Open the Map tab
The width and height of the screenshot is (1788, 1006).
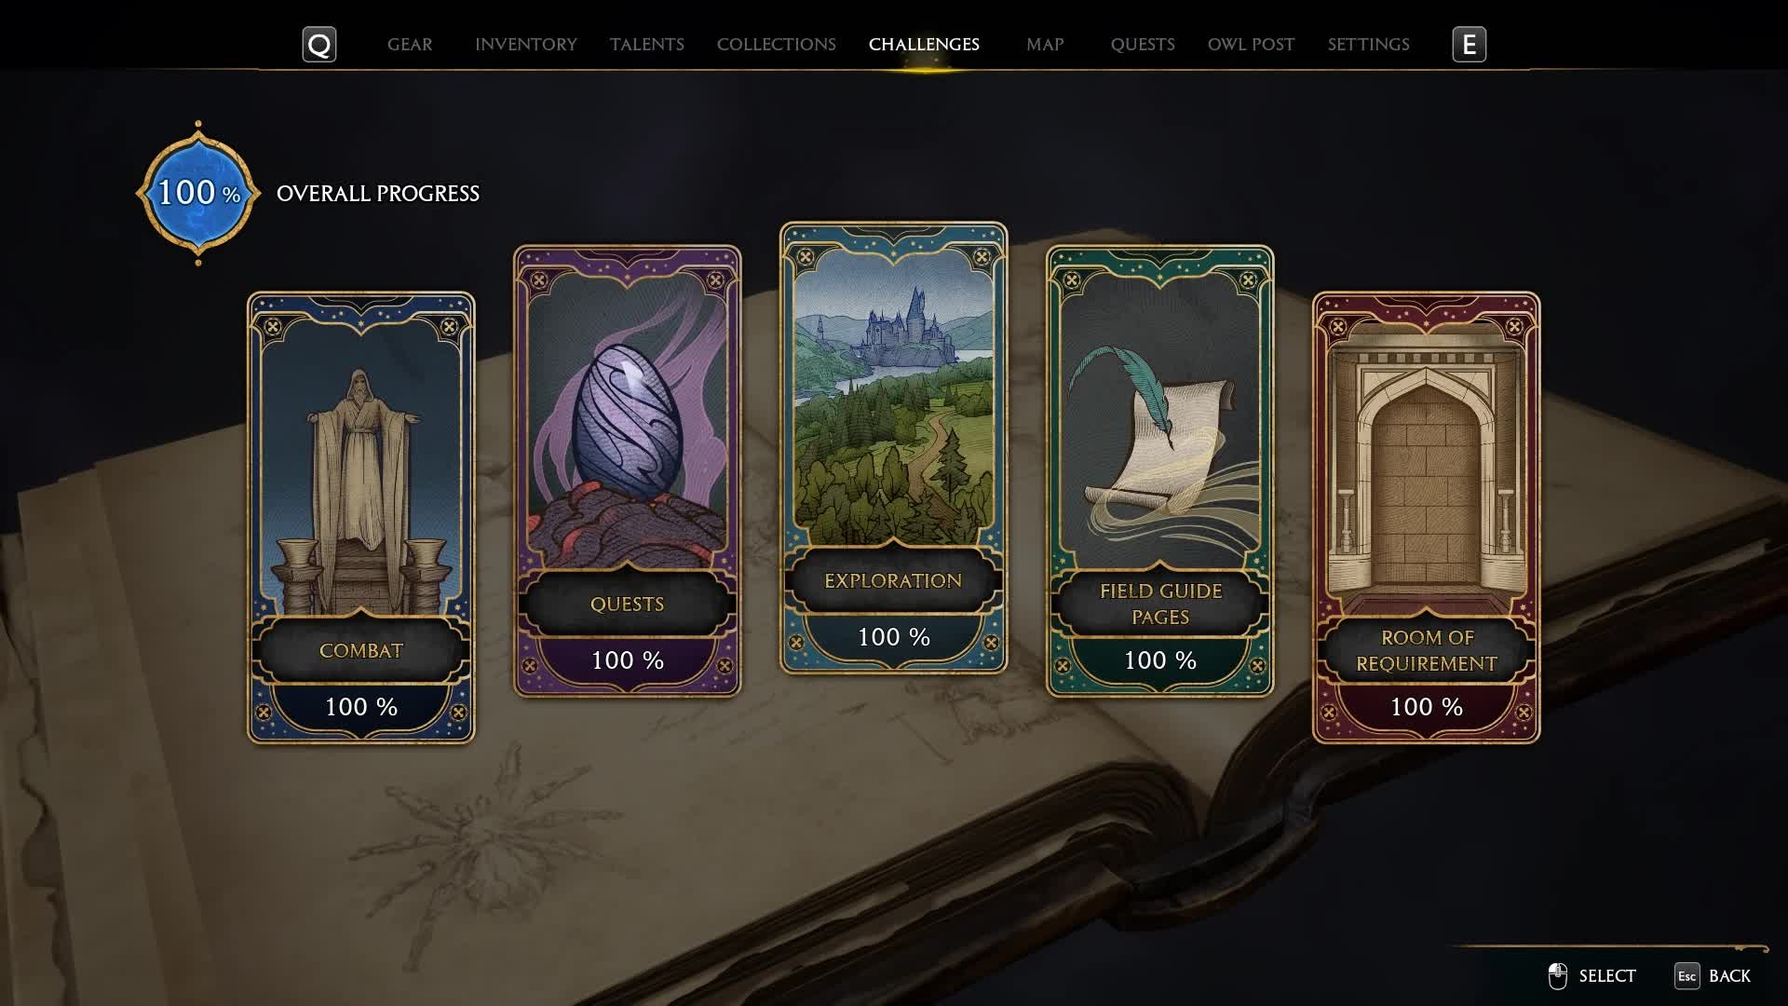pyautogui.click(x=1045, y=45)
